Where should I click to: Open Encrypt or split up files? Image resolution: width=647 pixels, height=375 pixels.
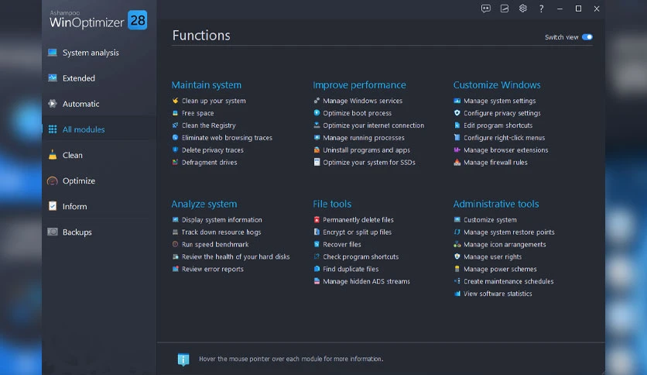pos(357,232)
